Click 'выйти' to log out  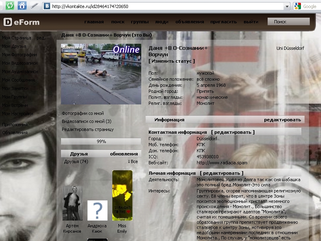click(x=251, y=22)
